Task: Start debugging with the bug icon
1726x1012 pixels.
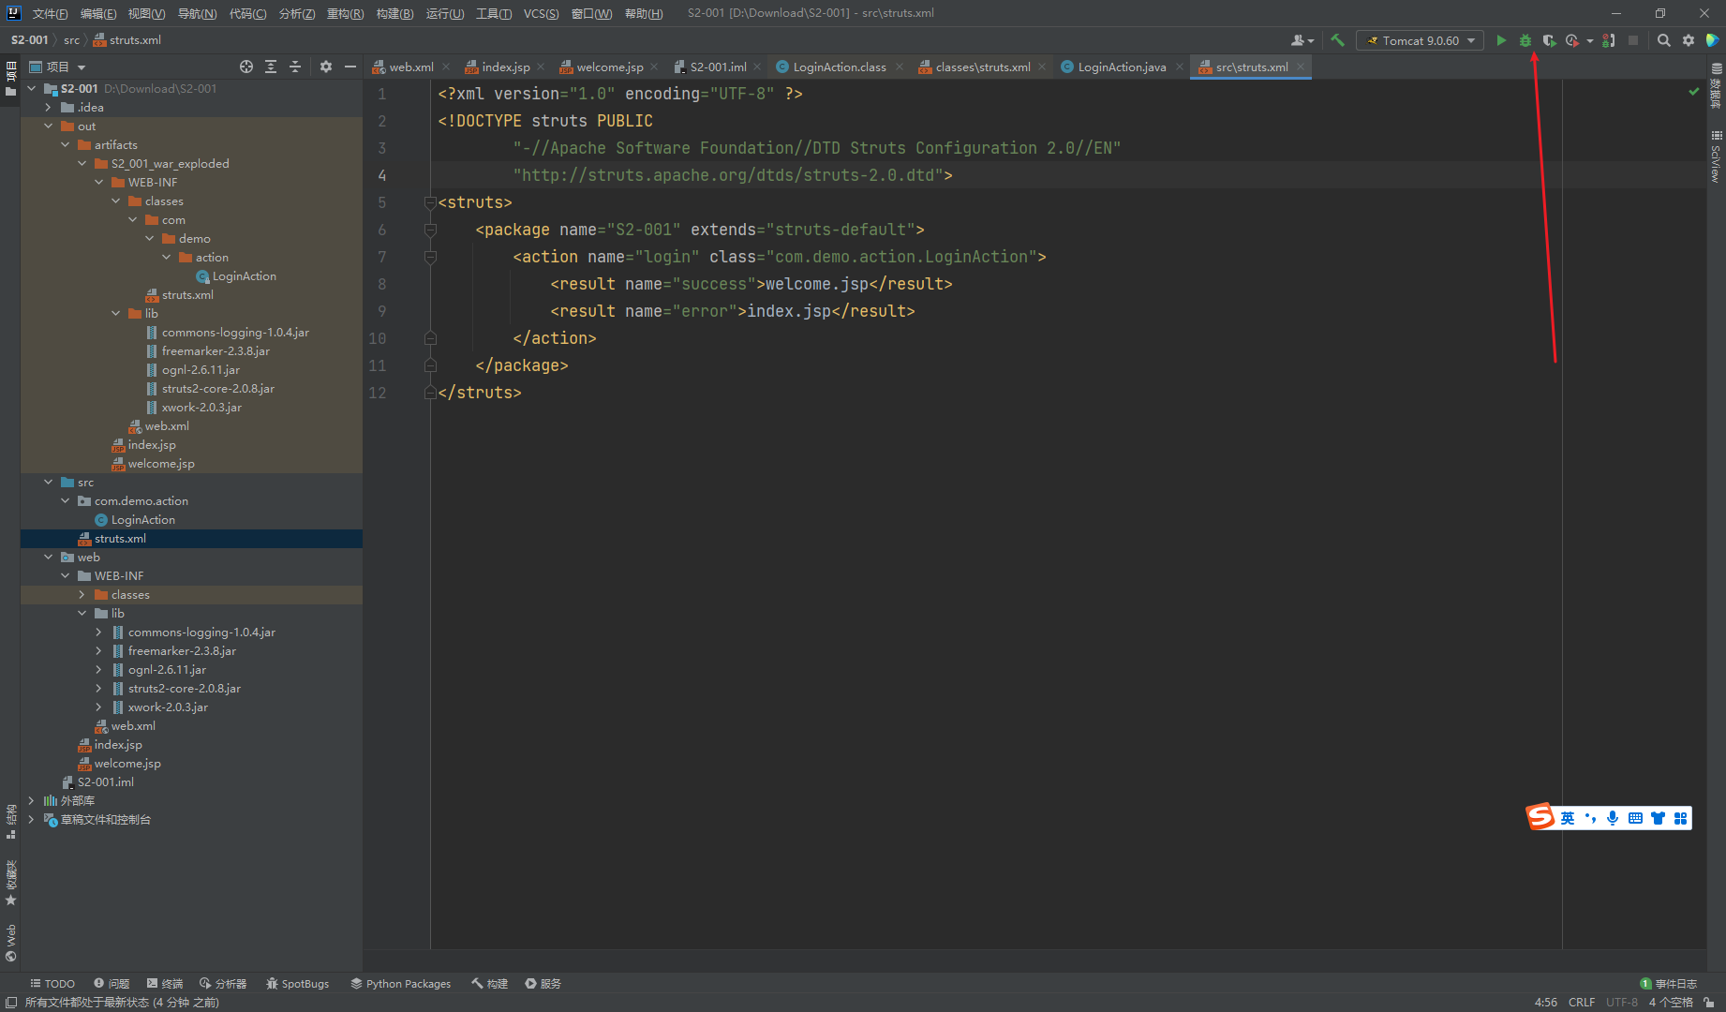Action: tap(1525, 40)
